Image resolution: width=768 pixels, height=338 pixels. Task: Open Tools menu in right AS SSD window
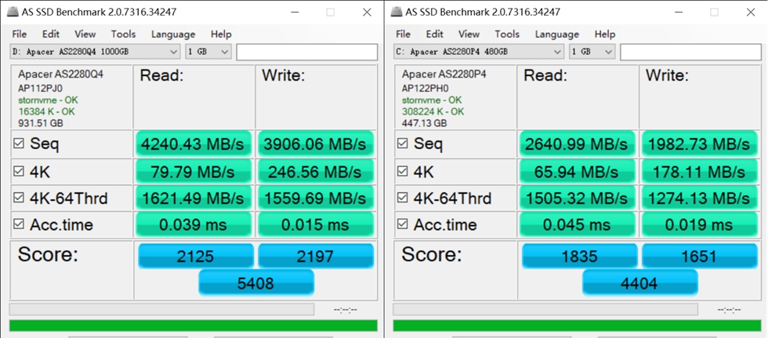[x=507, y=35]
